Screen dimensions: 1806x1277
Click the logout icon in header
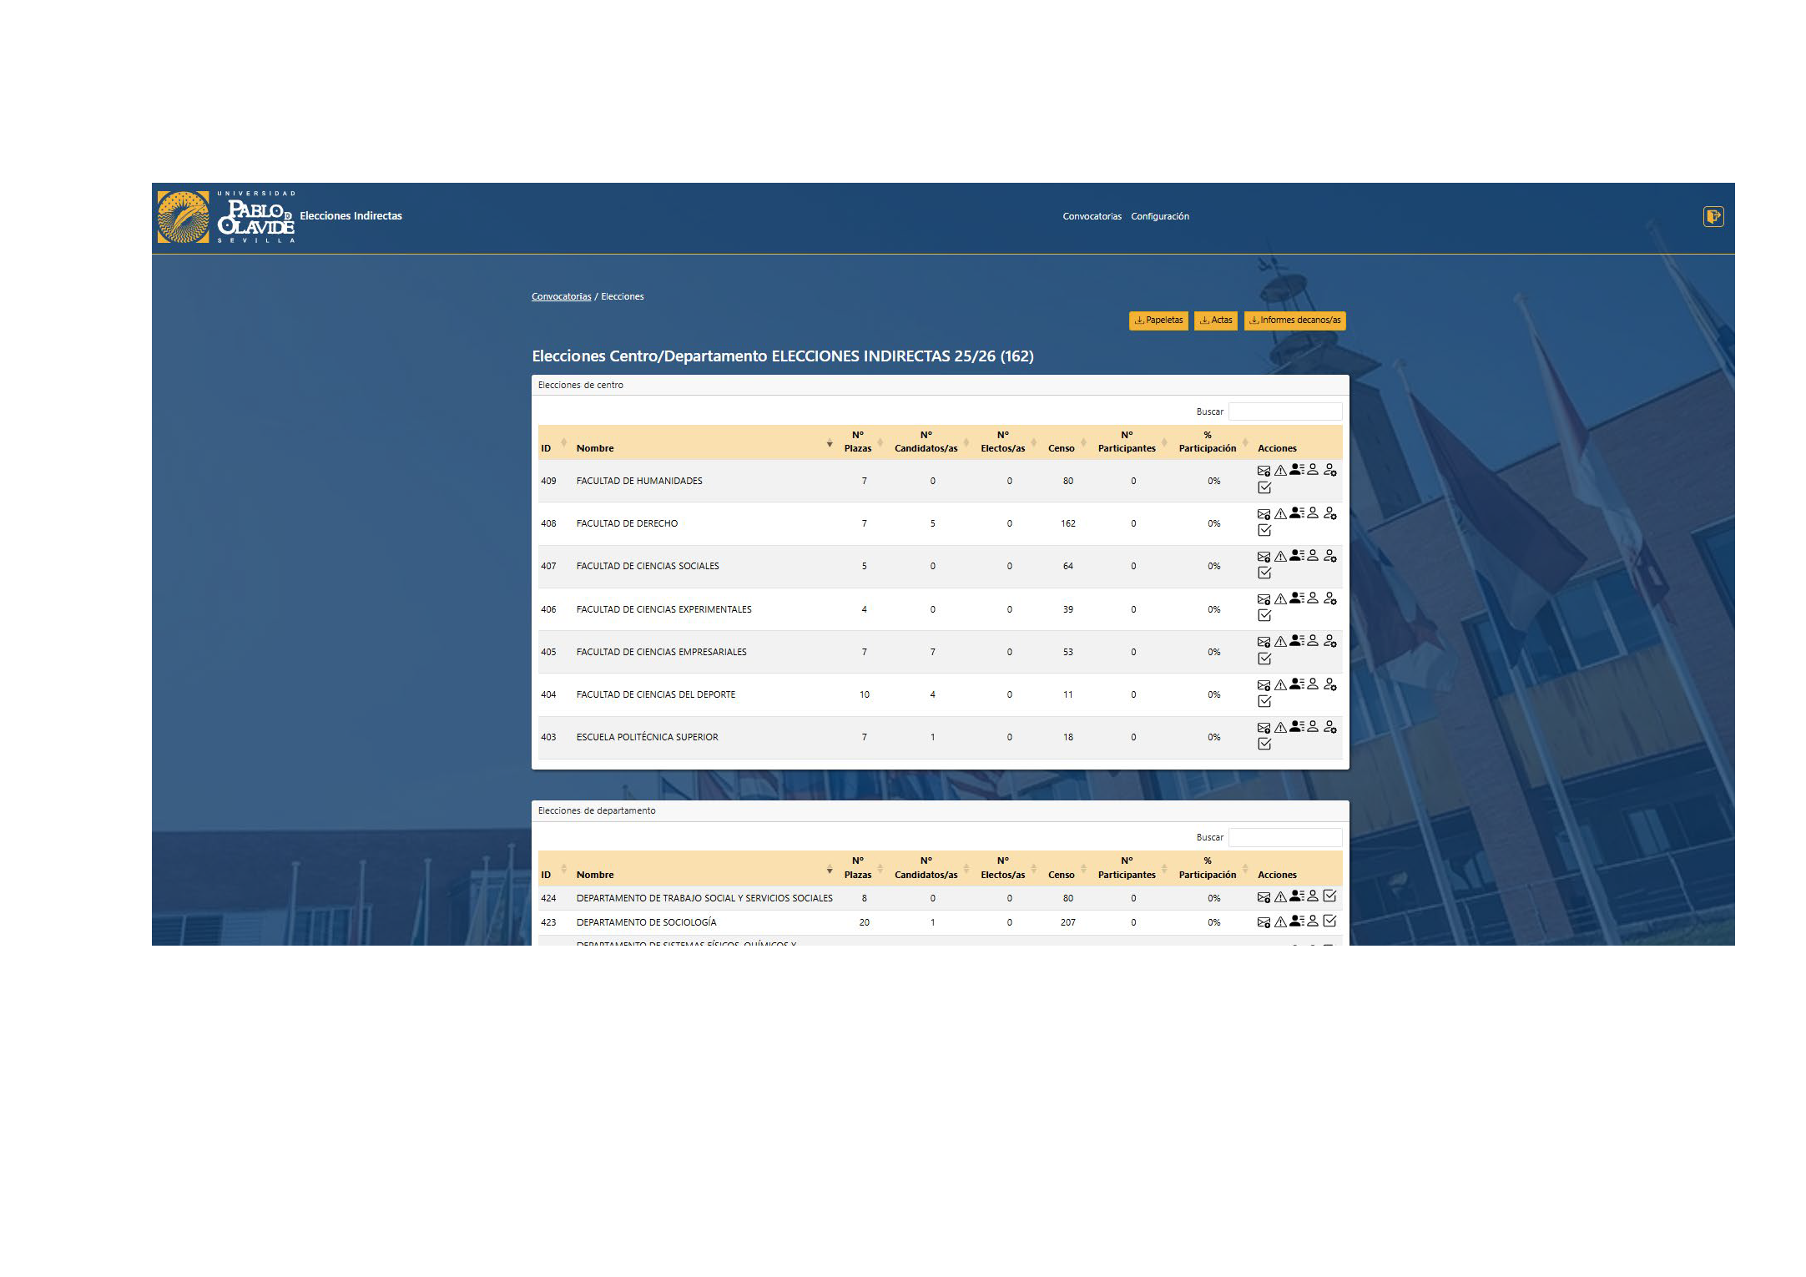1713,217
